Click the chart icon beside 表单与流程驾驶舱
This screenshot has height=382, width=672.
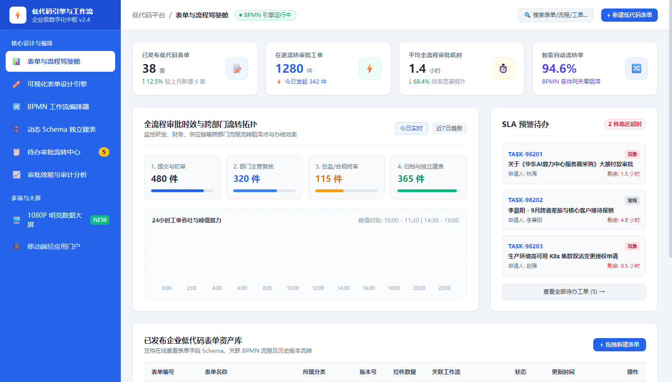(x=17, y=61)
